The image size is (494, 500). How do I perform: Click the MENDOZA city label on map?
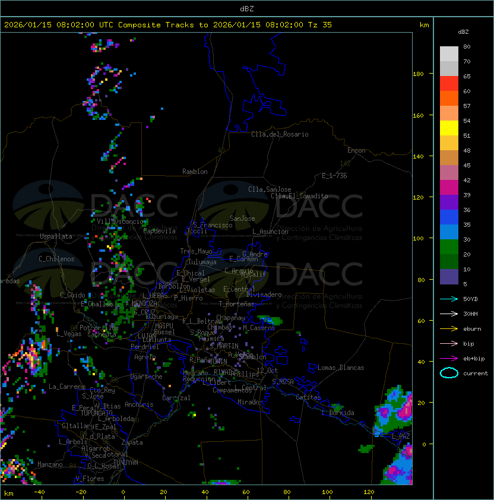pyautogui.click(x=144, y=303)
